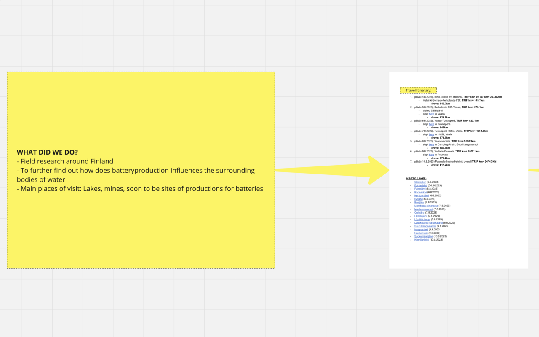Open the 'here' link in Hätilä, Vaala

click(x=431, y=134)
